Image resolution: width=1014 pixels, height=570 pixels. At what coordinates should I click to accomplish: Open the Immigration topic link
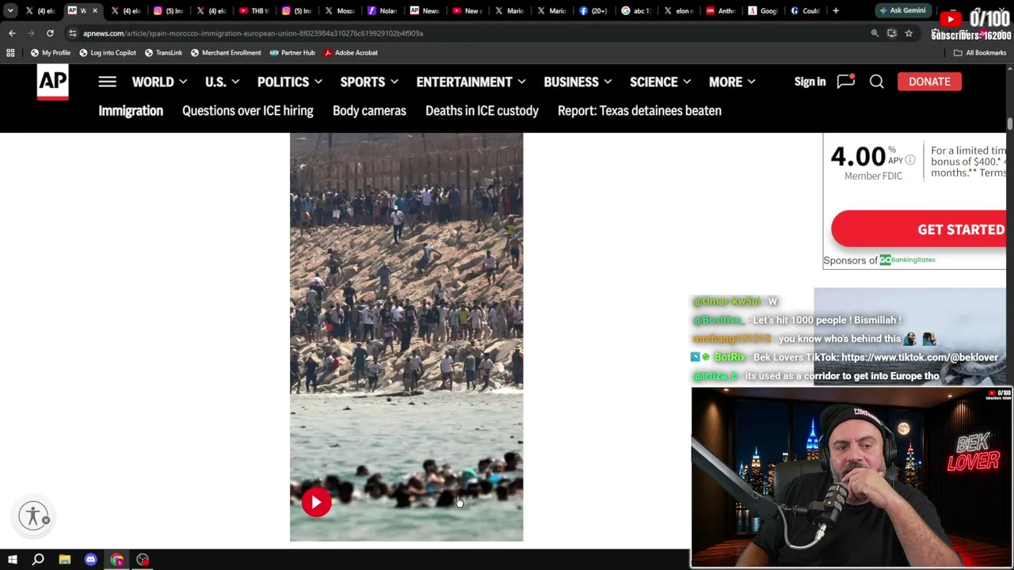(131, 111)
